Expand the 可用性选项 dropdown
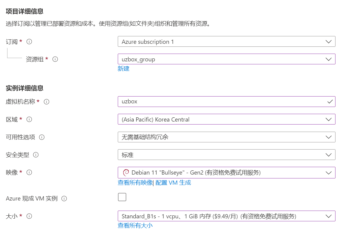Image resolution: width=348 pixels, height=238 pixels. pos(226,137)
